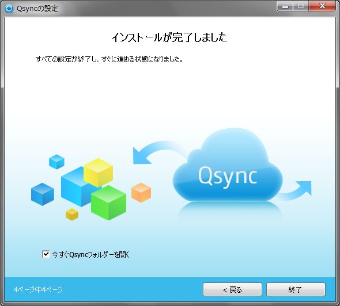The height and width of the screenshot is (306, 340).
Task: Click the Qsync app icon in title bar
Action: (x=9, y=9)
